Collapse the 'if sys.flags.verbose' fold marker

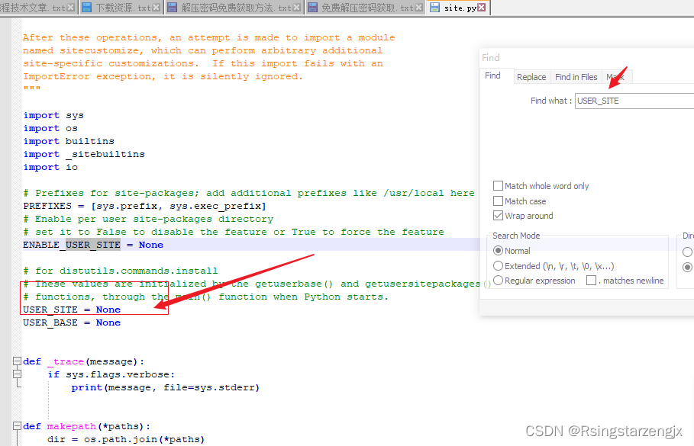(17, 374)
